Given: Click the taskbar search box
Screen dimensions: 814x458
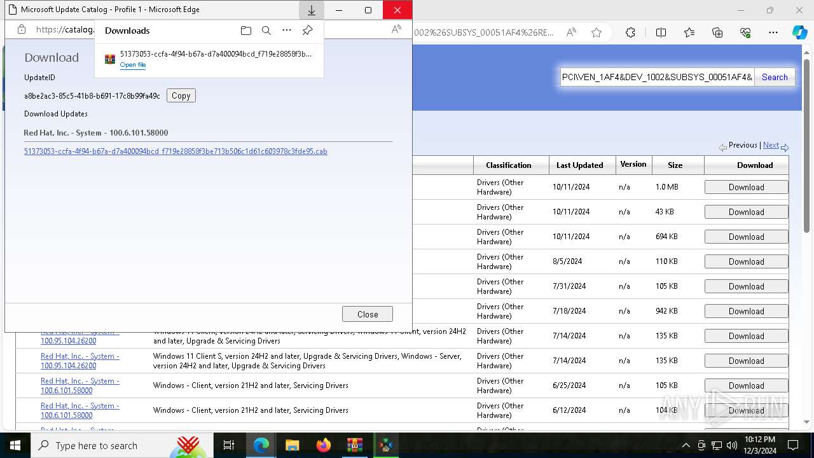Looking at the screenshot, I should point(121,445).
